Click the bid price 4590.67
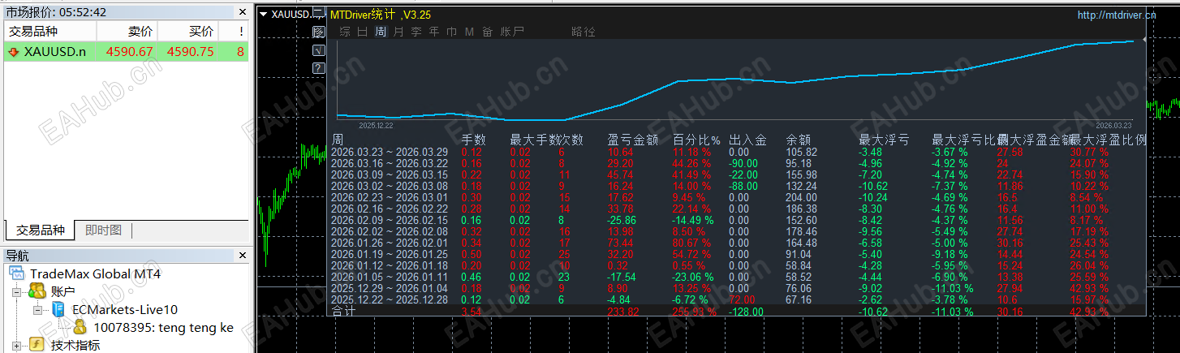Screen dimensions: 1180x353 [x=130, y=52]
